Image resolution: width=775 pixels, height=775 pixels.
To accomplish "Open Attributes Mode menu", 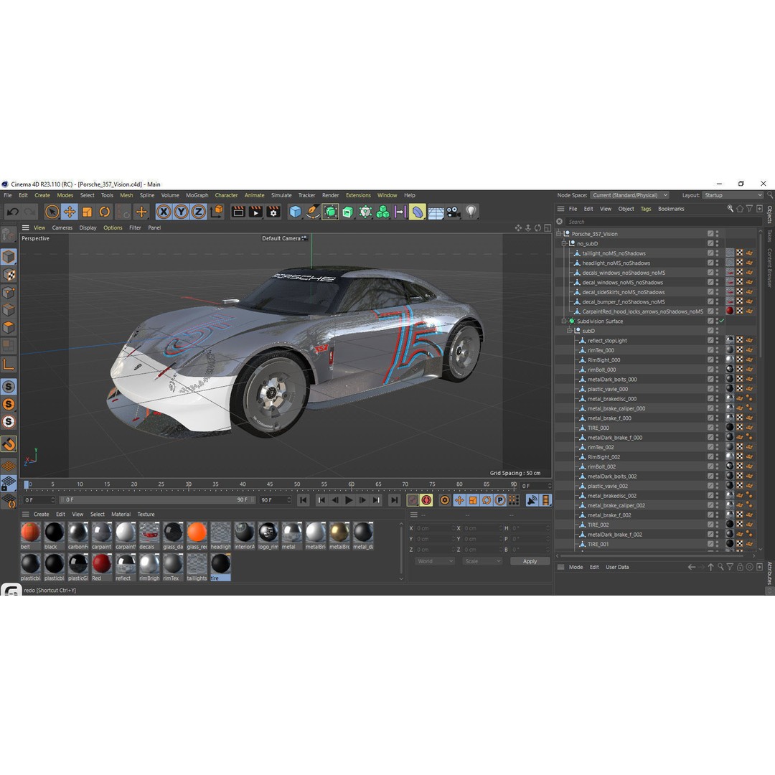I will 576,568.
